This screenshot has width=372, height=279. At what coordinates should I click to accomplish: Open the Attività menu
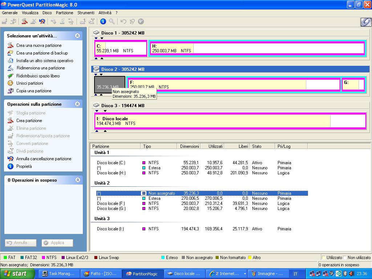(x=105, y=13)
